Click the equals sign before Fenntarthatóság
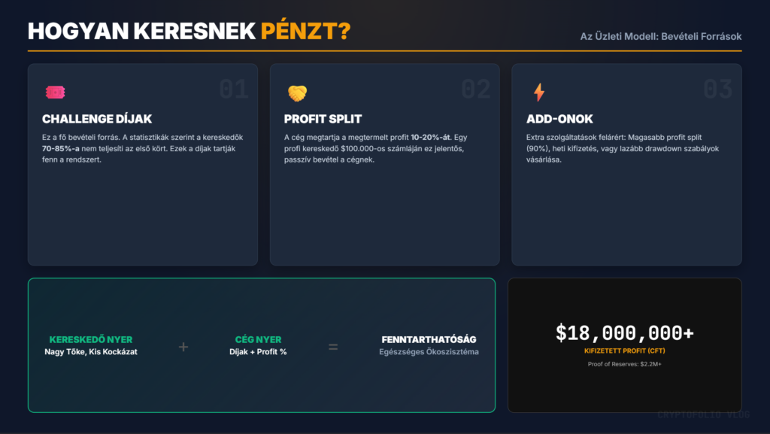The width and height of the screenshot is (770, 434). point(333,347)
